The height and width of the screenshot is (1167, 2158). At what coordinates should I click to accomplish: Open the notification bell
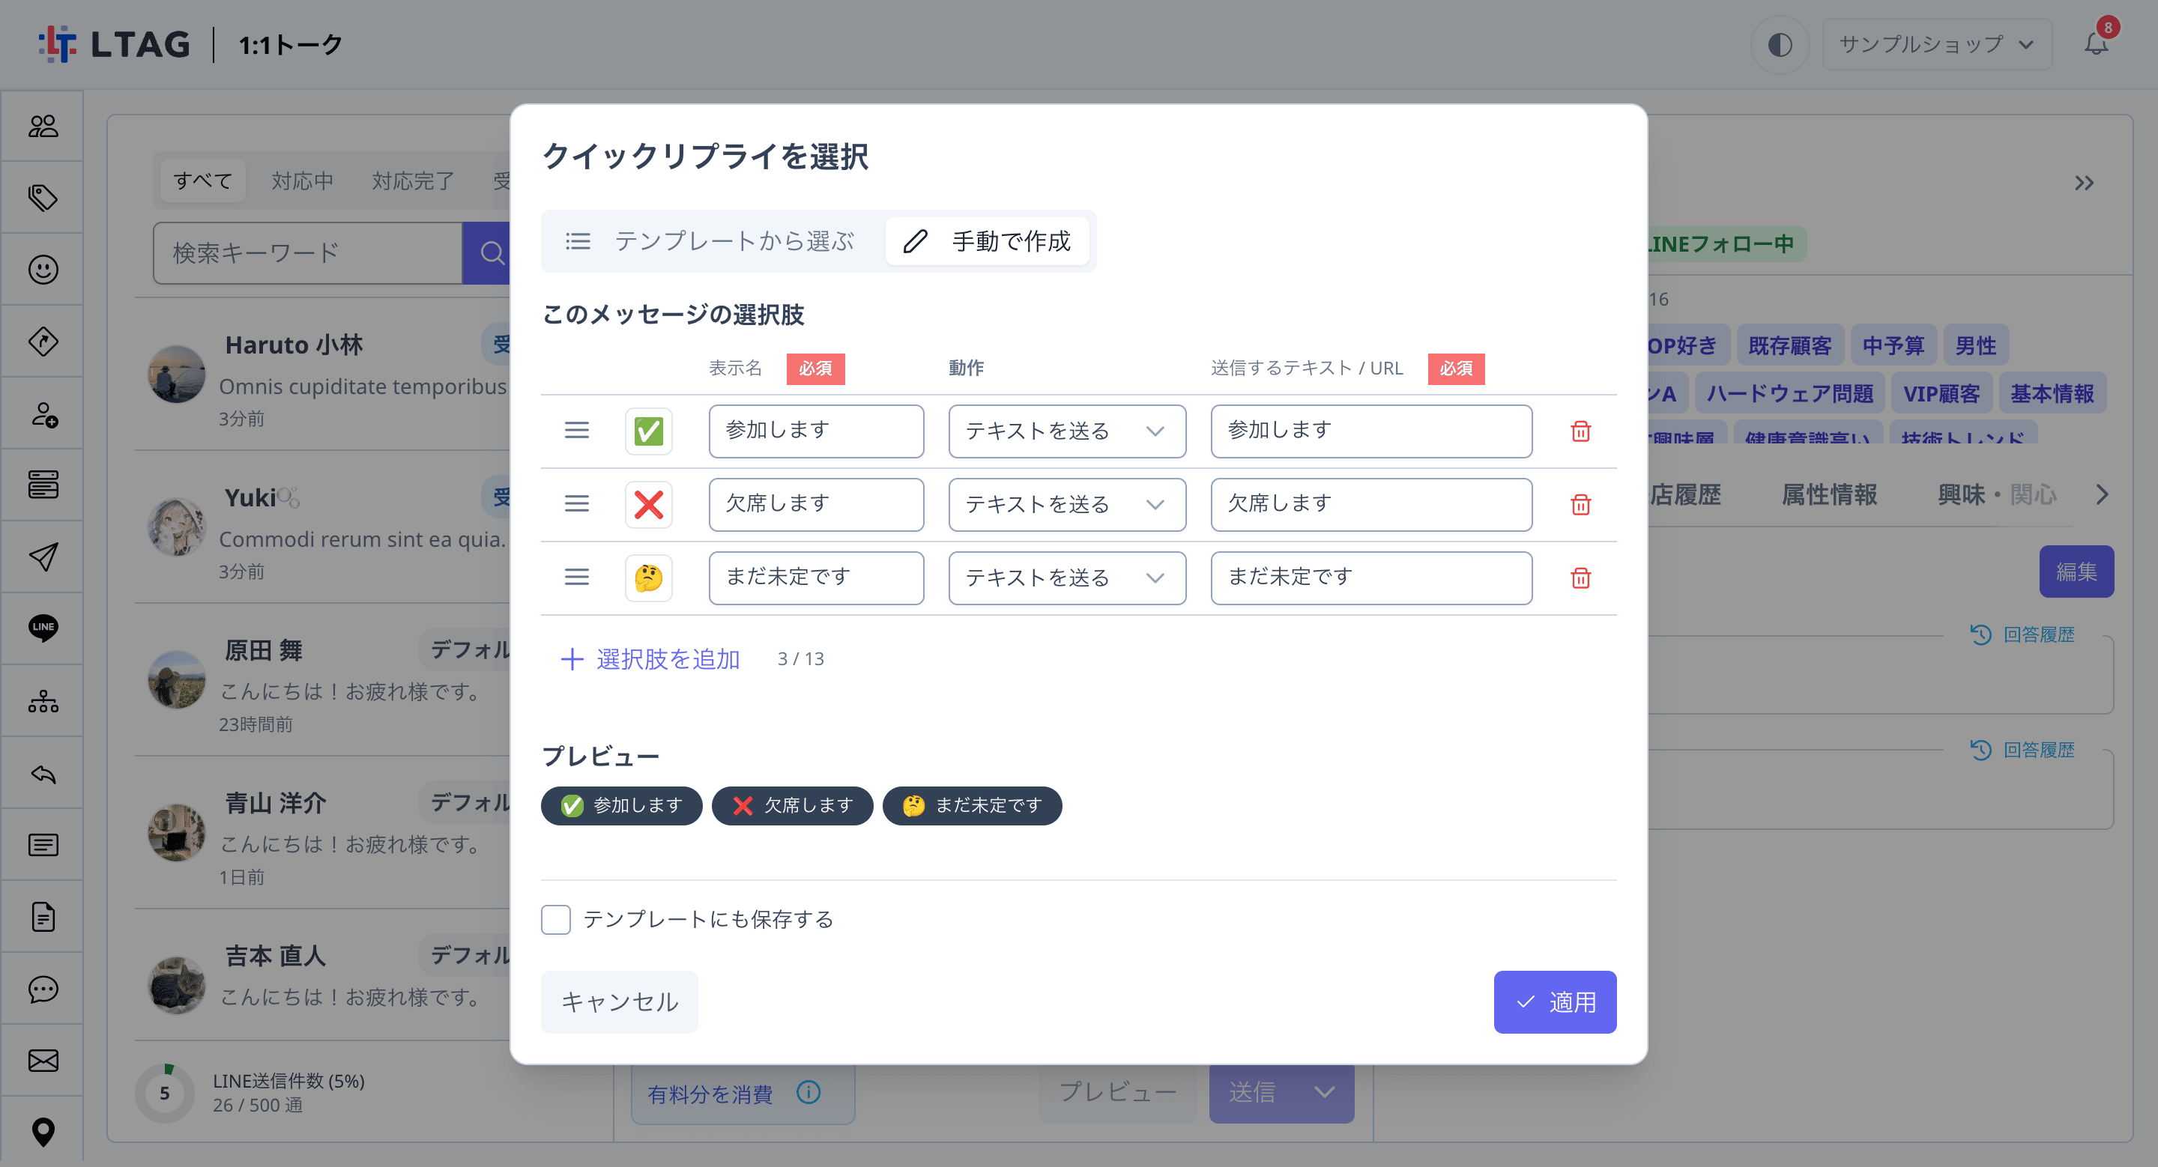click(2096, 43)
